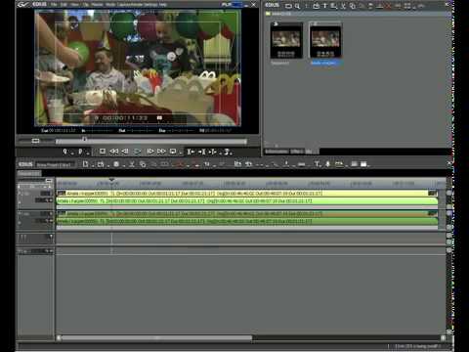Move the player position slider handle
Image resolution: width=469 pixels, height=352 pixels.
[x=84, y=140]
